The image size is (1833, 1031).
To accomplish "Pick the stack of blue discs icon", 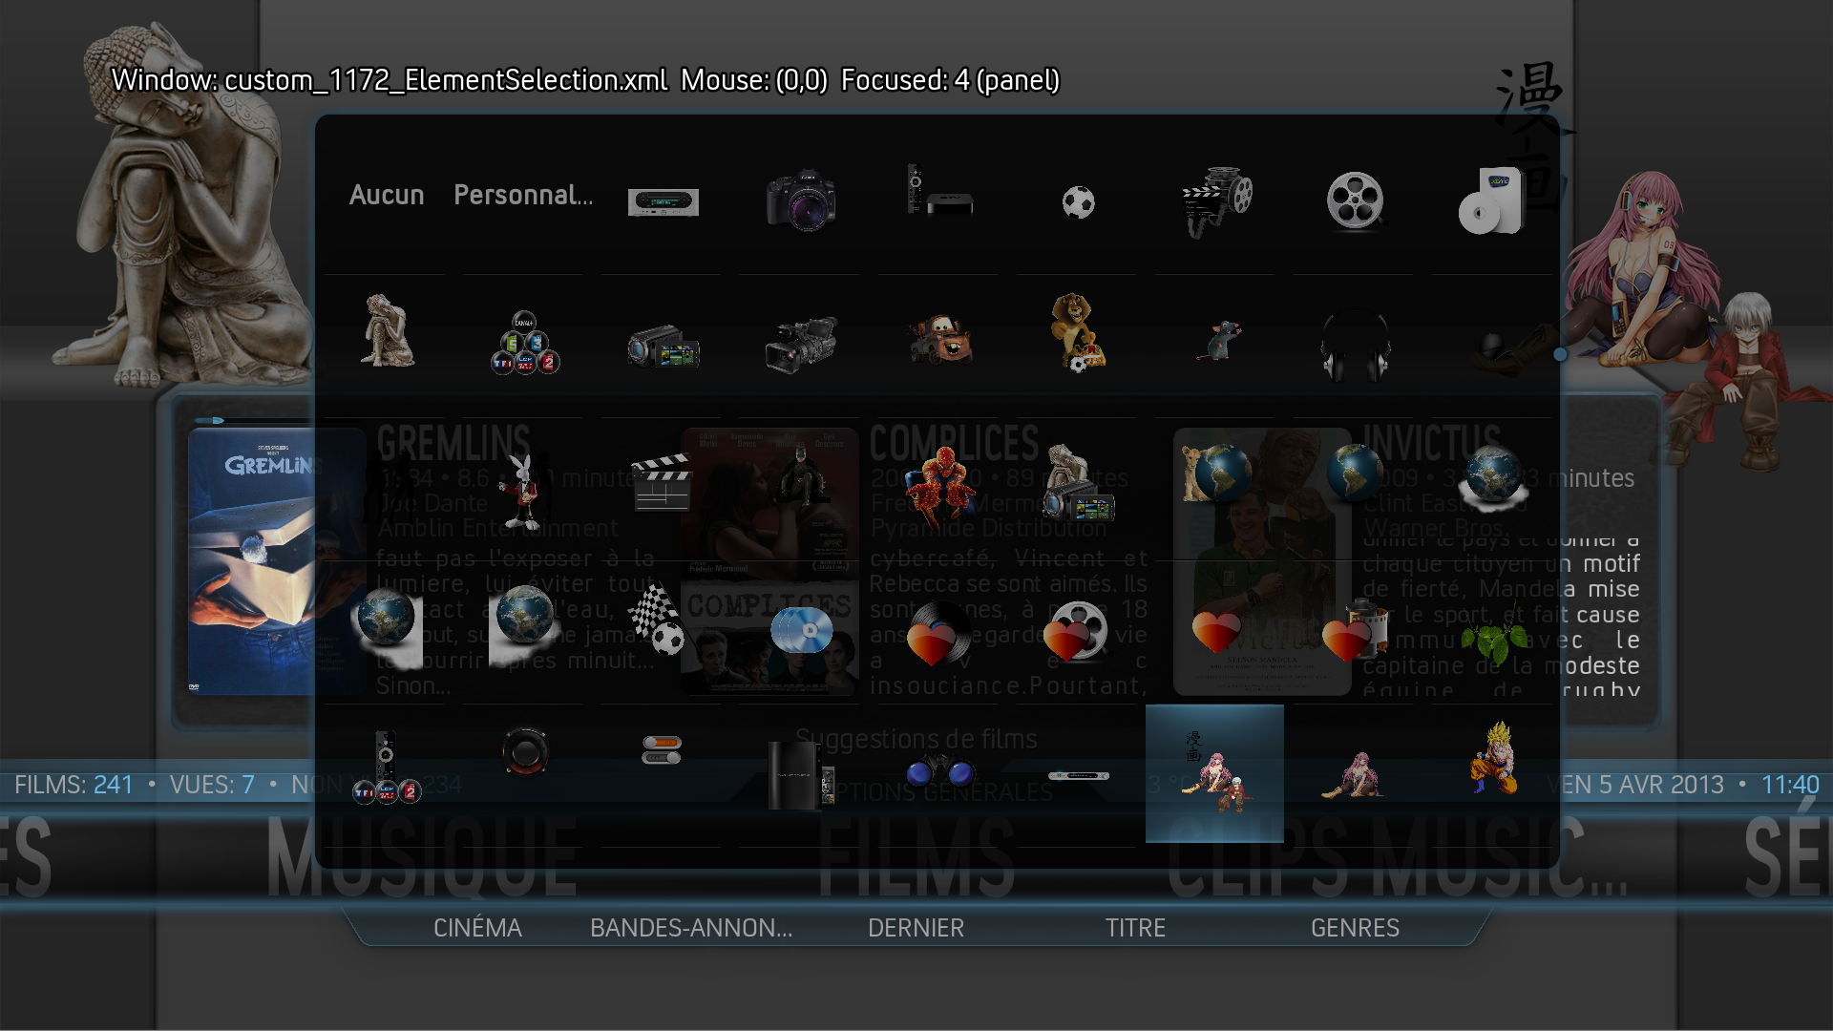I will click(x=801, y=629).
